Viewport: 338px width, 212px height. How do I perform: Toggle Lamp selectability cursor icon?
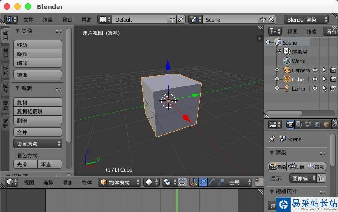tap(324, 88)
